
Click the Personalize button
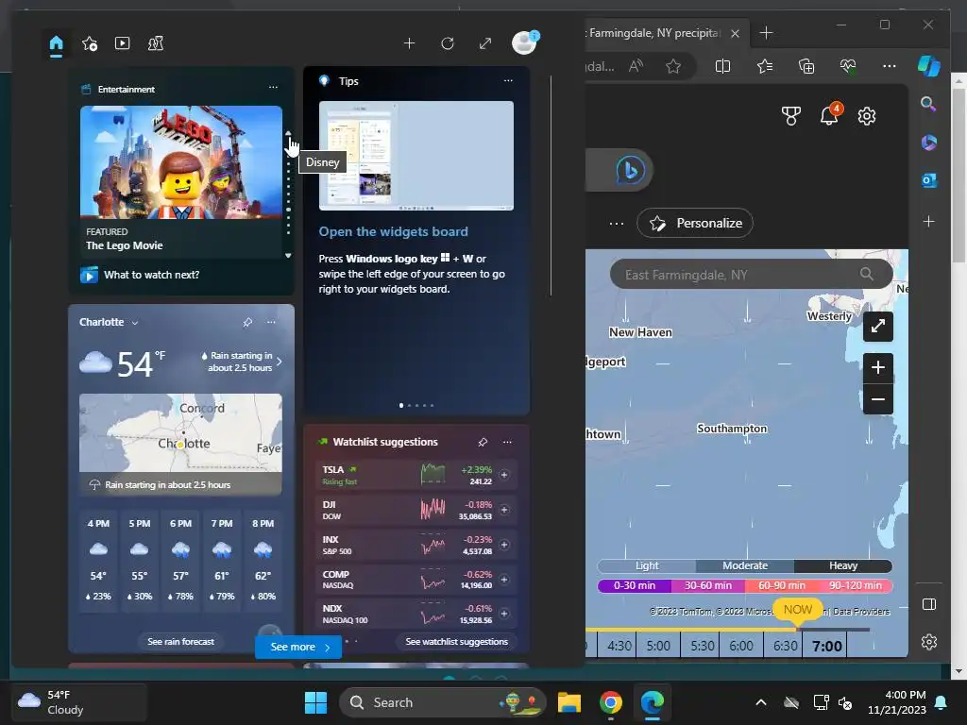(695, 223)
